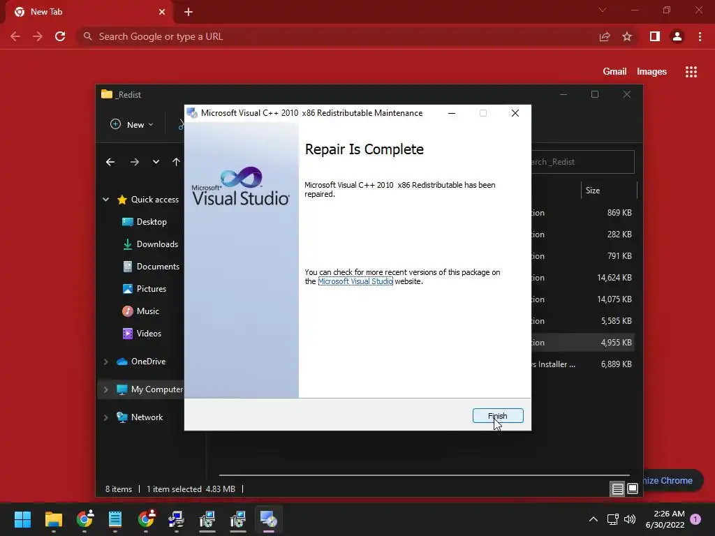Image resolution: width=715 pixels, height=536 pixels.
Task: Open the Microsoft Visual Studio website link
Action: tap(355, 281)
